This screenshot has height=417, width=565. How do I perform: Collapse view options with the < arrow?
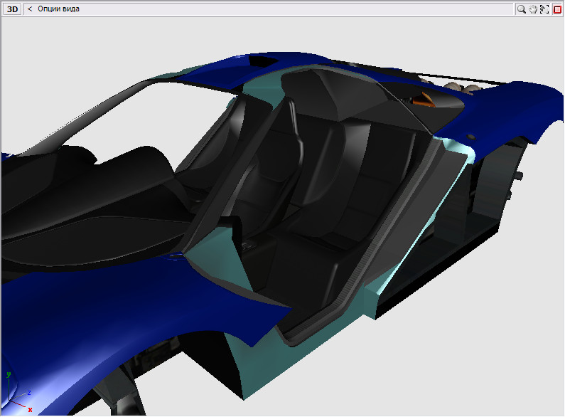(30, 9)
